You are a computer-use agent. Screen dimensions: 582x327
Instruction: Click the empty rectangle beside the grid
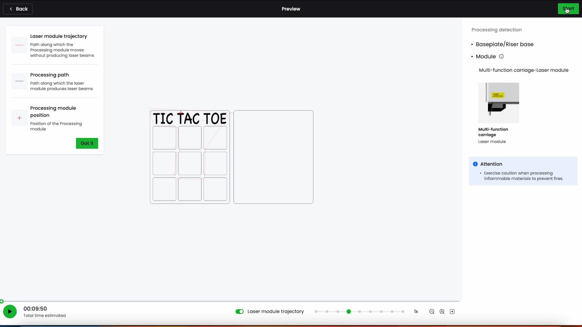pos(273,157)
